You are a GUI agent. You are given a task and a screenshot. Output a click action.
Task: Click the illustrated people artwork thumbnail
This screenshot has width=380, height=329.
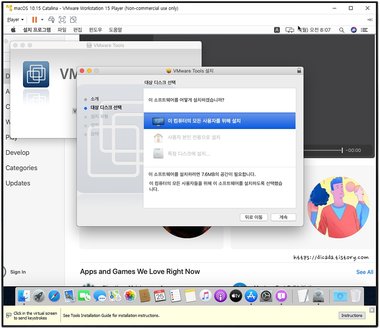(x=338, y=207)
